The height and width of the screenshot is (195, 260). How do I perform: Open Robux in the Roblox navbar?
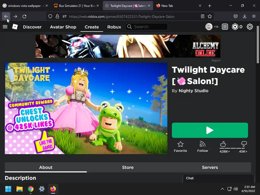pyautogui.click(x=114, y=27)
